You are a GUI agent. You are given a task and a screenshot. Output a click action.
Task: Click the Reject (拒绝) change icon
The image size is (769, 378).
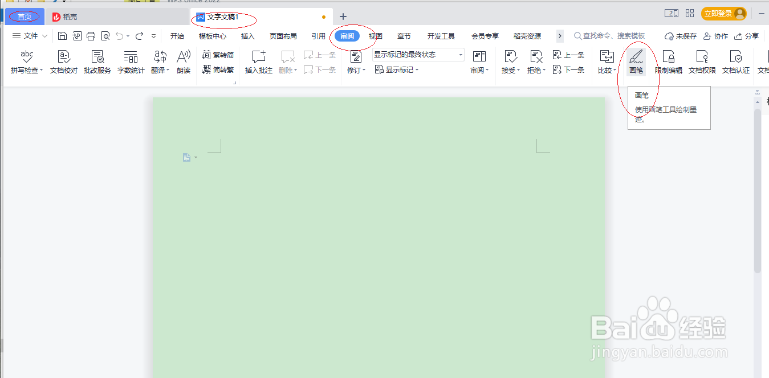[x=536, y=57]
